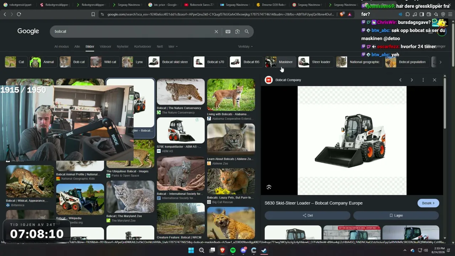Switch to the Videoer tab
The height and width of the screenshot is (256, 455).
point(106,47)
